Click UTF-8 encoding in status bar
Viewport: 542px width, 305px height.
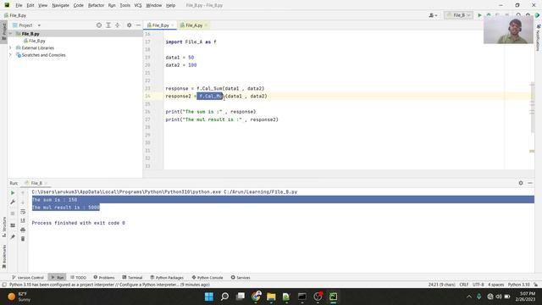(x=478, y=285)
